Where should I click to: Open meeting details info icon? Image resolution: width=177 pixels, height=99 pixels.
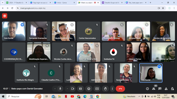(x=147, y=89)
